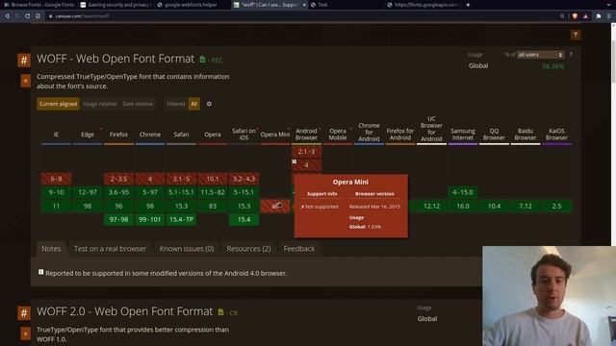Click Opera 11.5-82 cell
Viewport: 616px width, 346px height.
[213, 192]
